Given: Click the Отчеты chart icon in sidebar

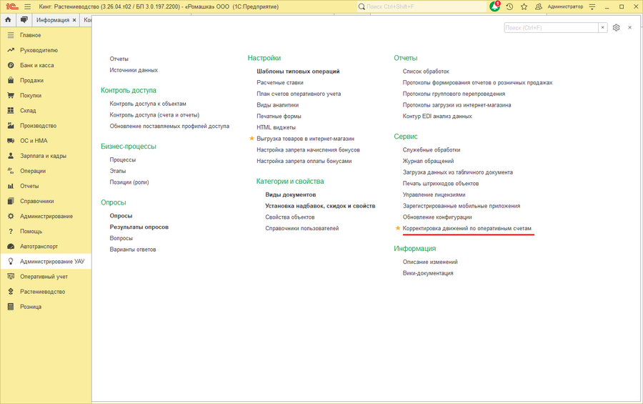Looking at the screenshot, I should [x=11, y=186].
